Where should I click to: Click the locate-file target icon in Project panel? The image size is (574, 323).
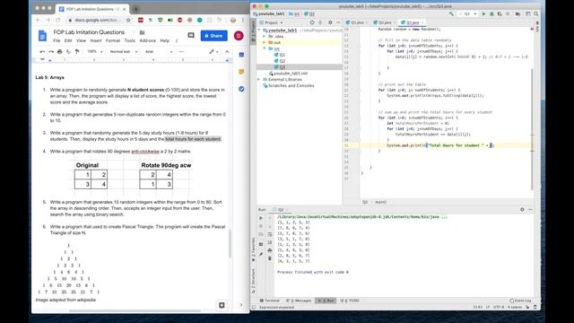pyautogui.click(x=312, y=22)
